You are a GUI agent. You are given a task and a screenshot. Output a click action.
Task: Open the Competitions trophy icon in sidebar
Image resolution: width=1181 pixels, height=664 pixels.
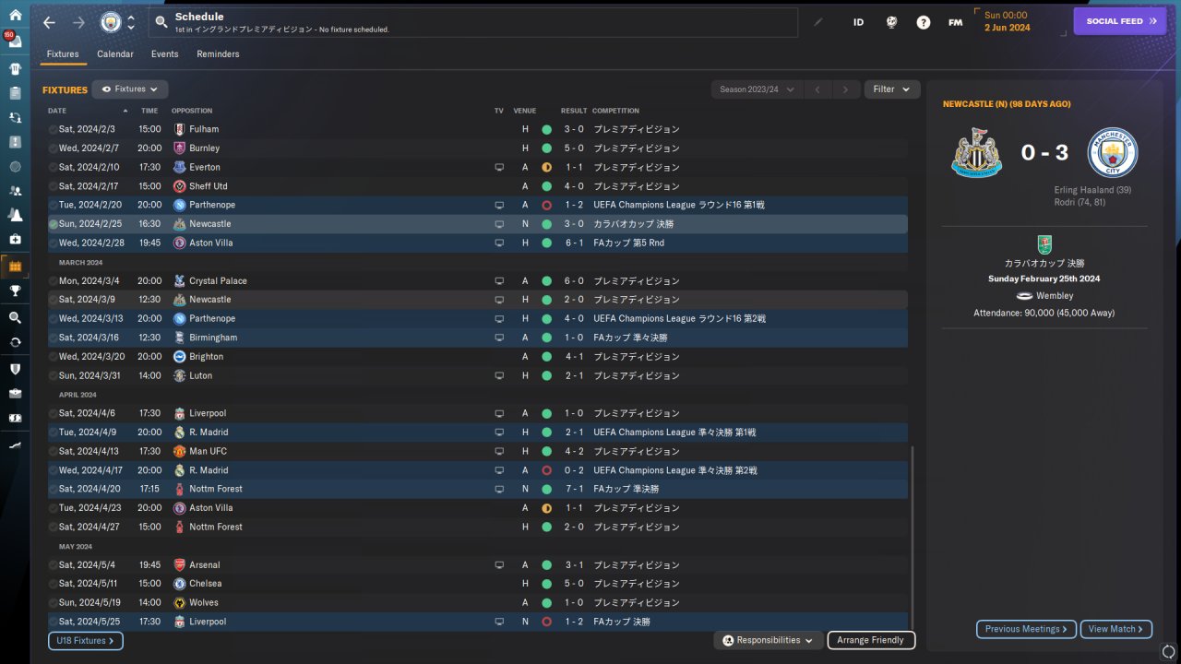pos(15,290)
